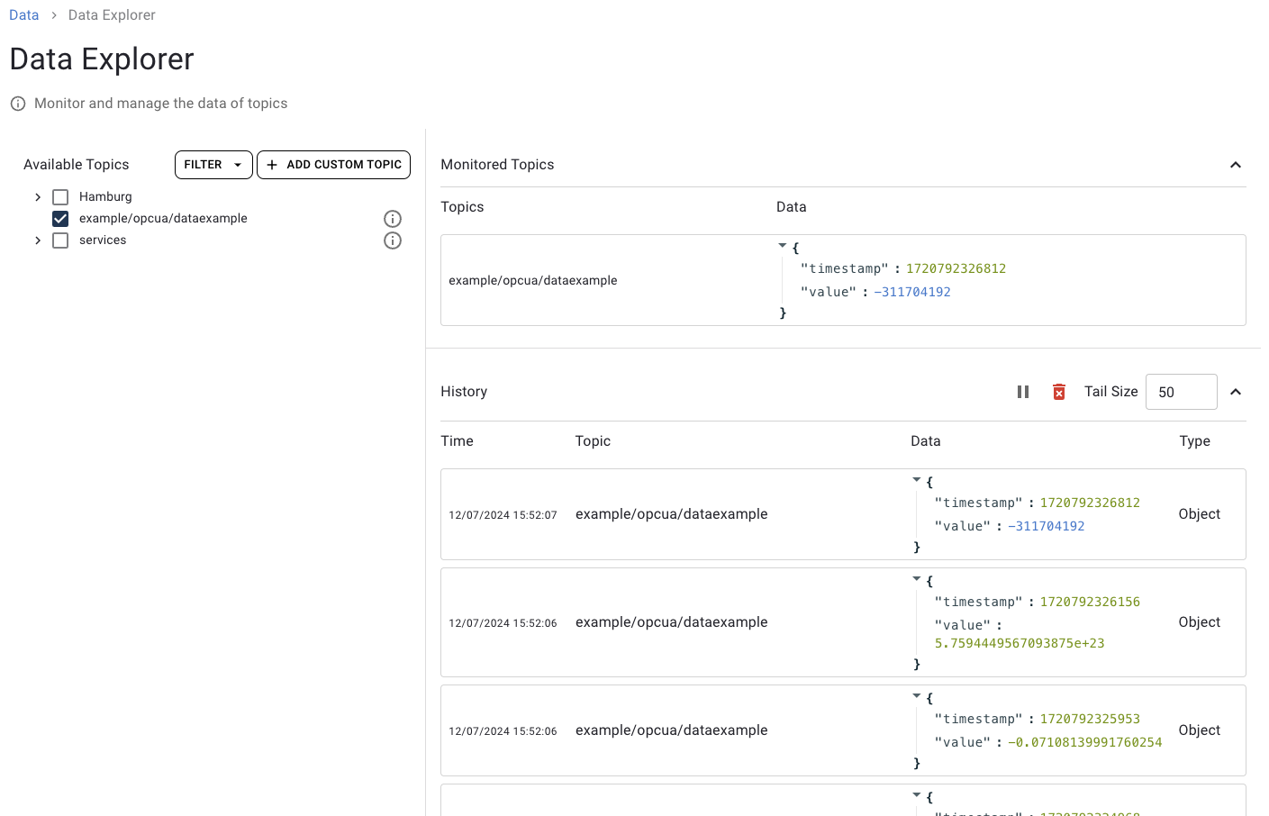
Task: Pause the history stream
Action: [x=1022, y=392]
